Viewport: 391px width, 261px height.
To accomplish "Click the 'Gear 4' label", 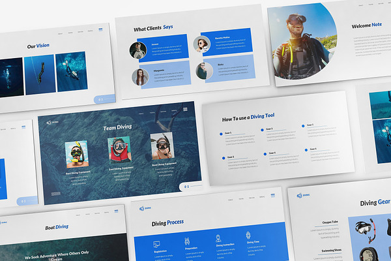I will [x=272, y=153].
